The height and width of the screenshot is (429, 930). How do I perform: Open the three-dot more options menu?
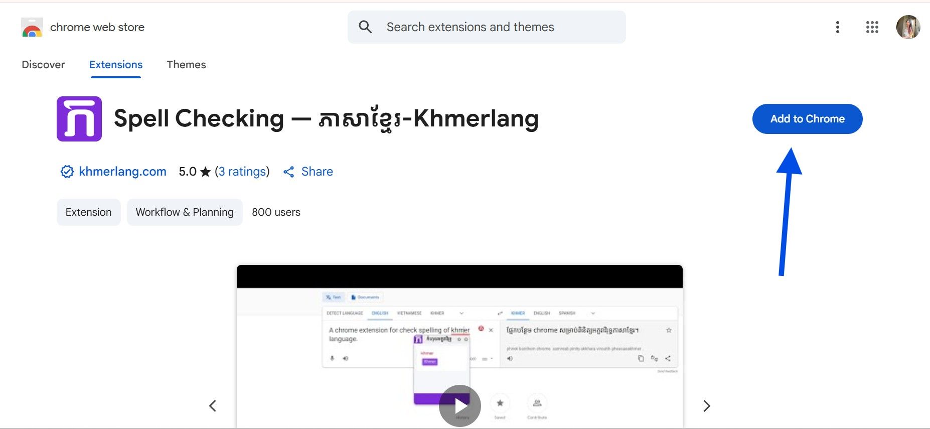837,27
